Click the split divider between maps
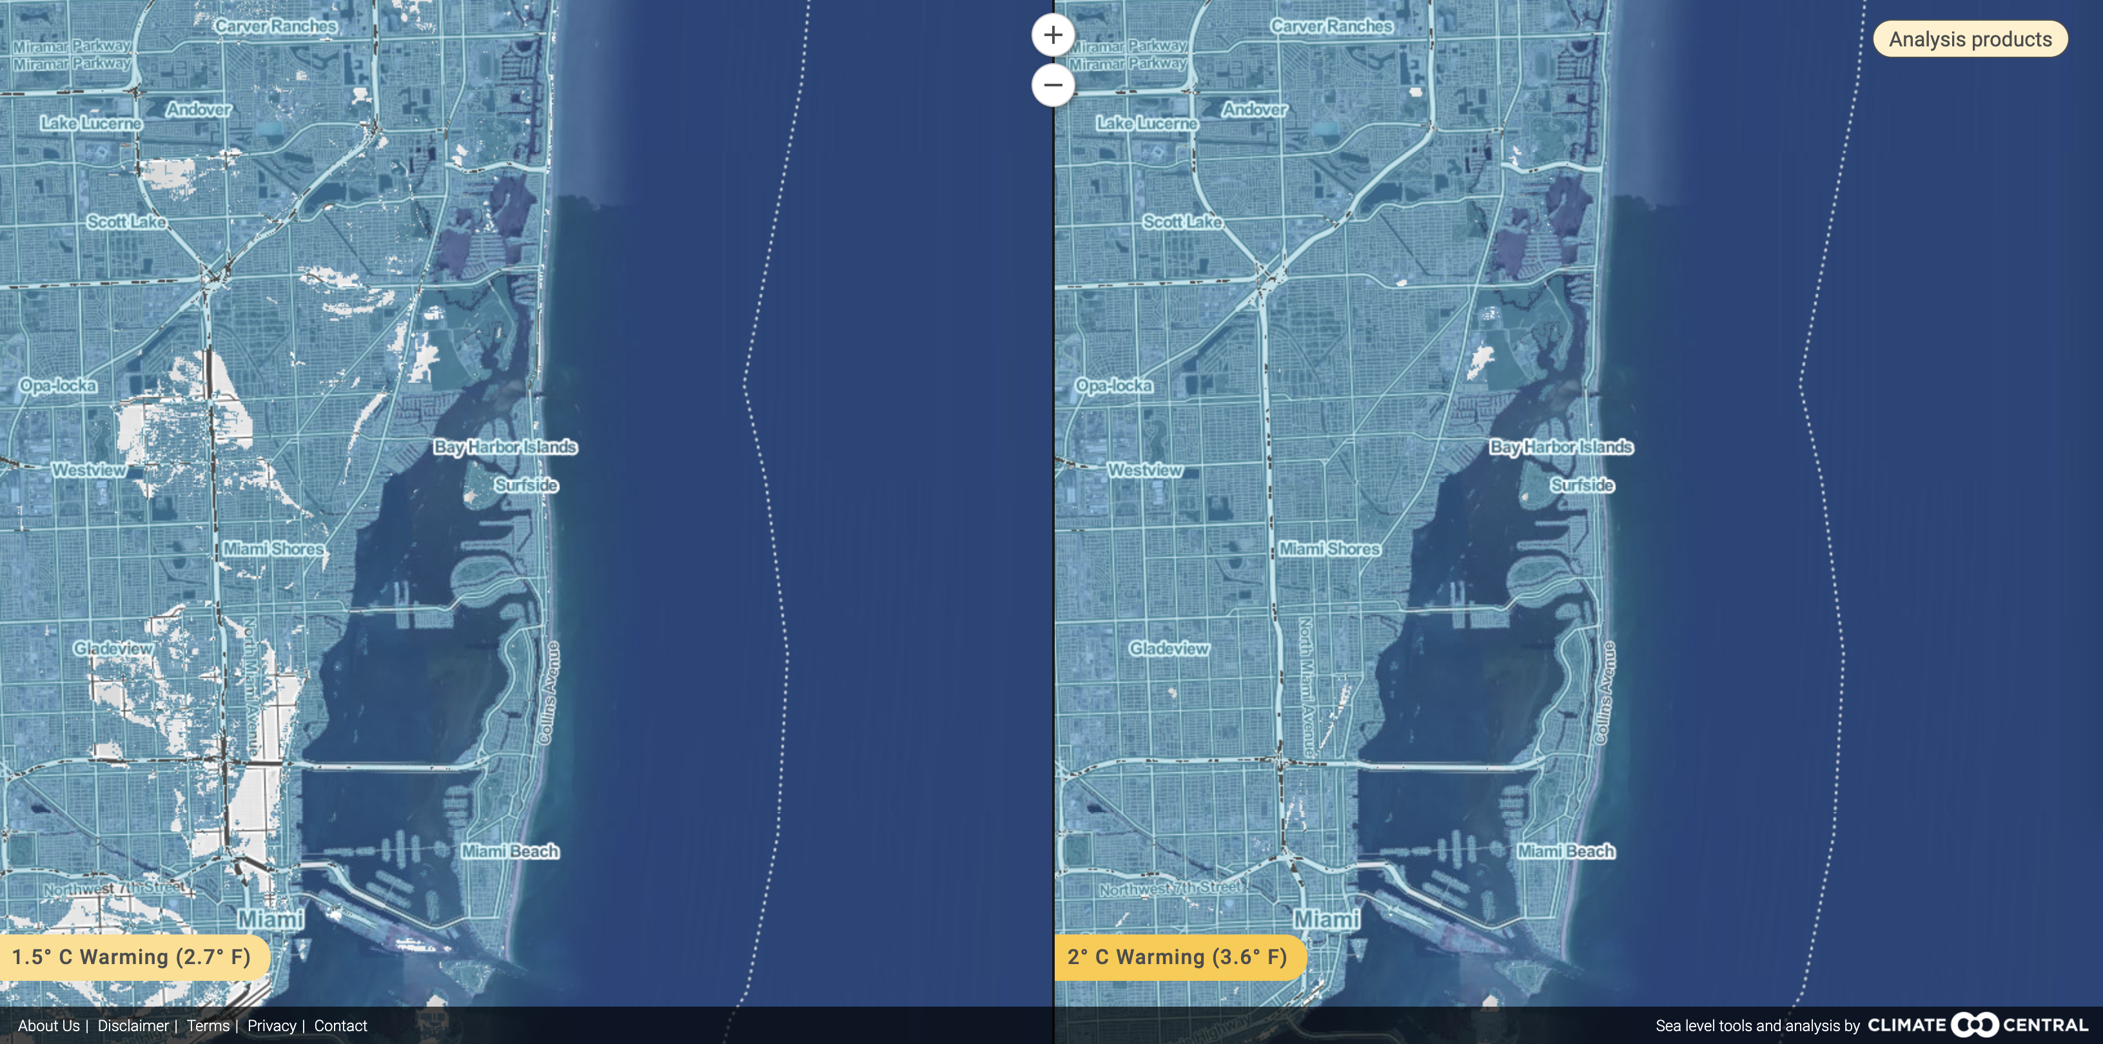The image size is (2103, 1044). (1054, 523)
